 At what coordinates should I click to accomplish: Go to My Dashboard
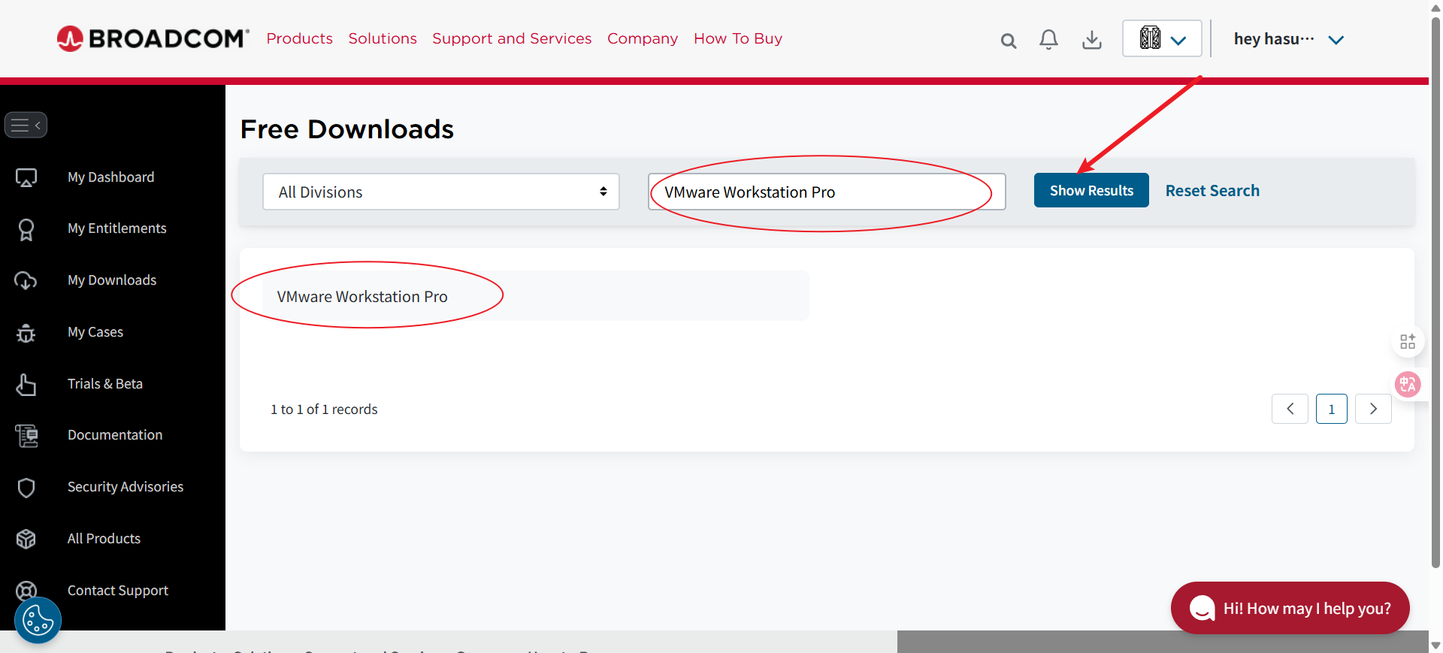click(111, 177)
